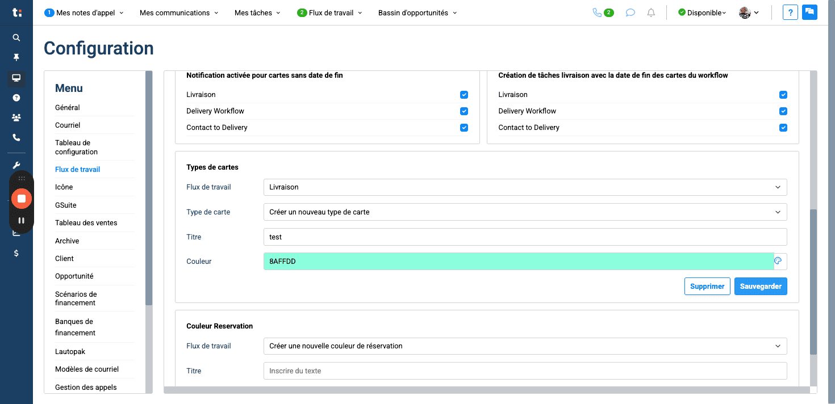Click the 8AFFDD color field
835x404 pixels.
(519, 261)
